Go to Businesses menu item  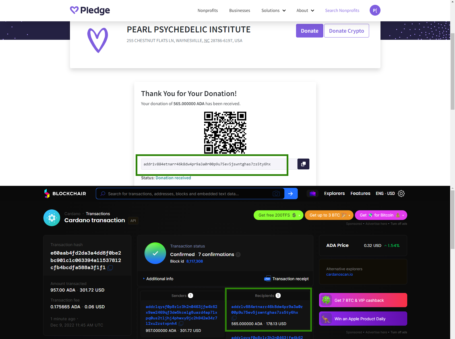tap(239, 11)
